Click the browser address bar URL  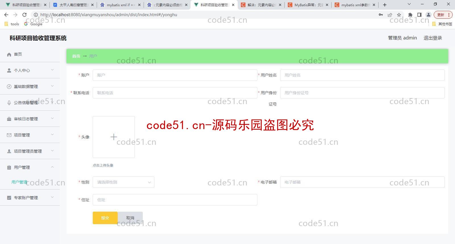(x=109, y=15)
